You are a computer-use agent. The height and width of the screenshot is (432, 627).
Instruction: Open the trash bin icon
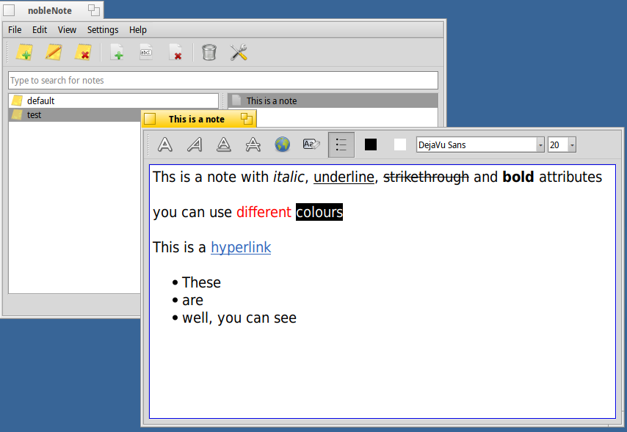click(209, 52)
